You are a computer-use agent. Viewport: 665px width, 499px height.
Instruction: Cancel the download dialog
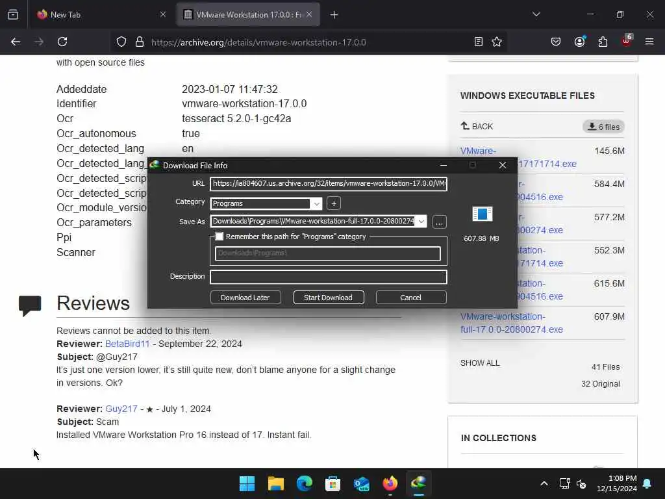pyautogui.click(x=411, y=298)
